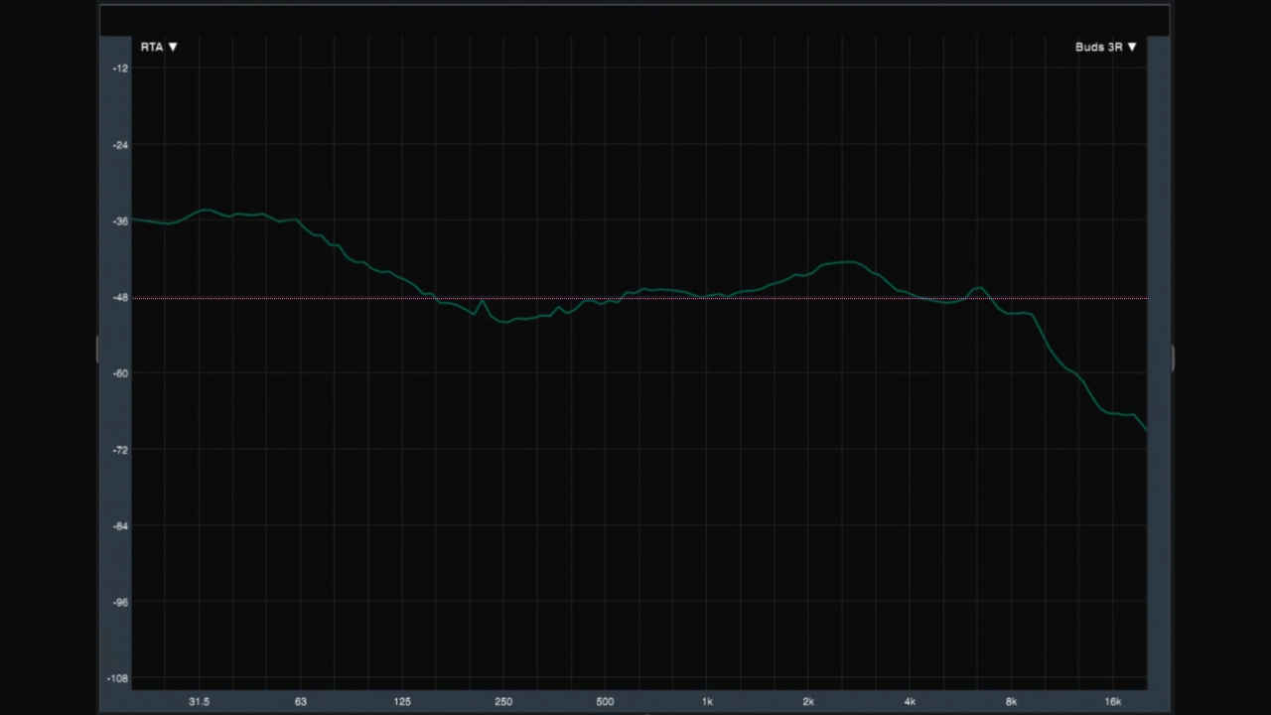The width and height of the screenshot is (1271, 715).
Task: Click the 1k frequency axis label
Action: (706, 700)
